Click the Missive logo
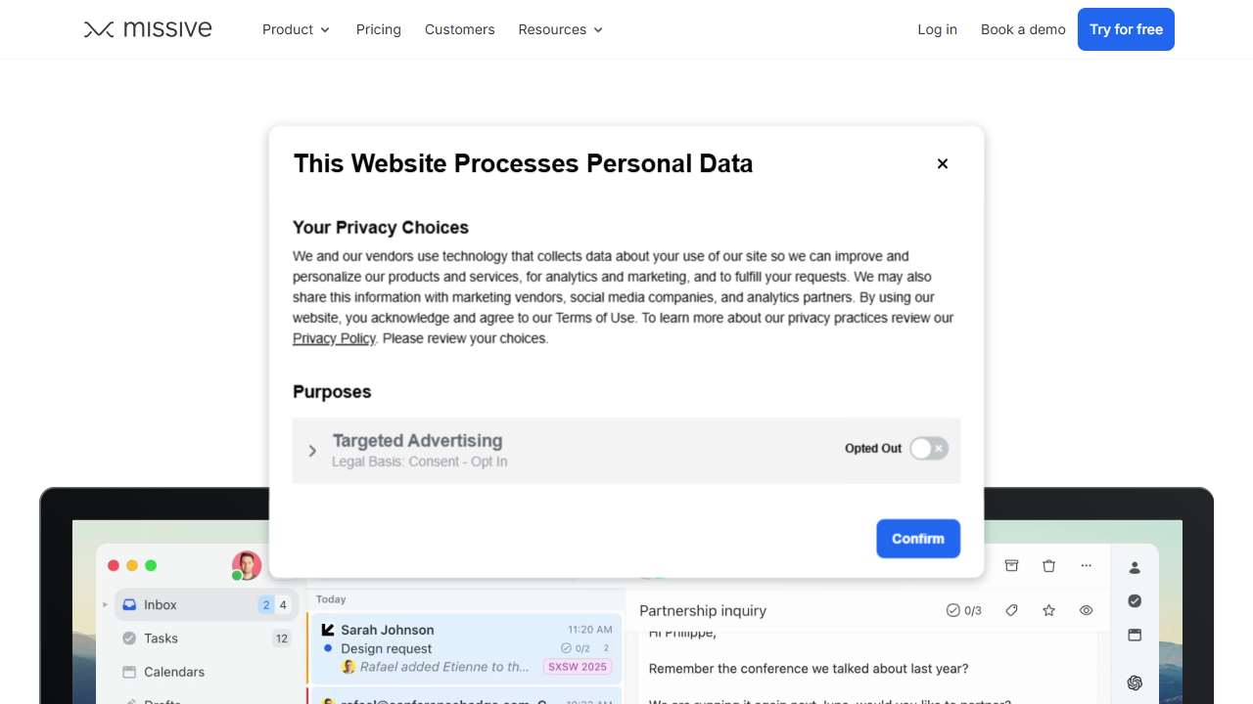Screen dimensions: 1253x704 148,29
